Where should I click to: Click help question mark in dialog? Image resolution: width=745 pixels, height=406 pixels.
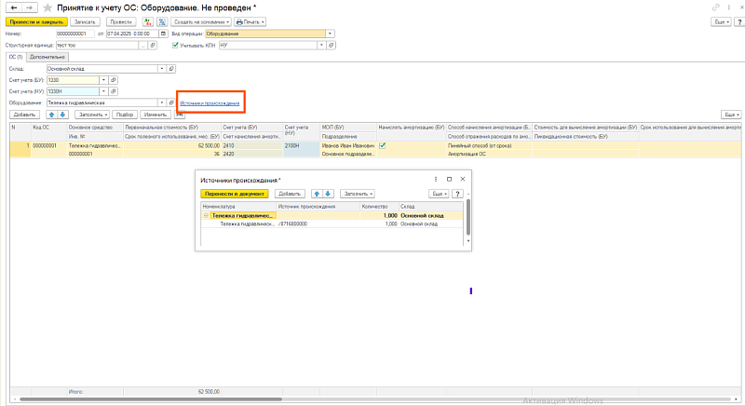[x=457, y=193]
